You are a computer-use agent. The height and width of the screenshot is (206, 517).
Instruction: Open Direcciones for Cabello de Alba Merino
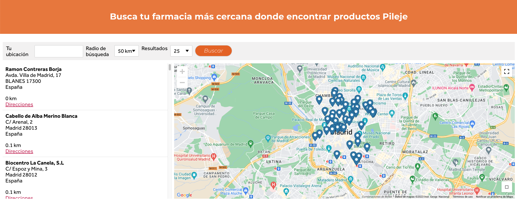click(x=19, y=151)
